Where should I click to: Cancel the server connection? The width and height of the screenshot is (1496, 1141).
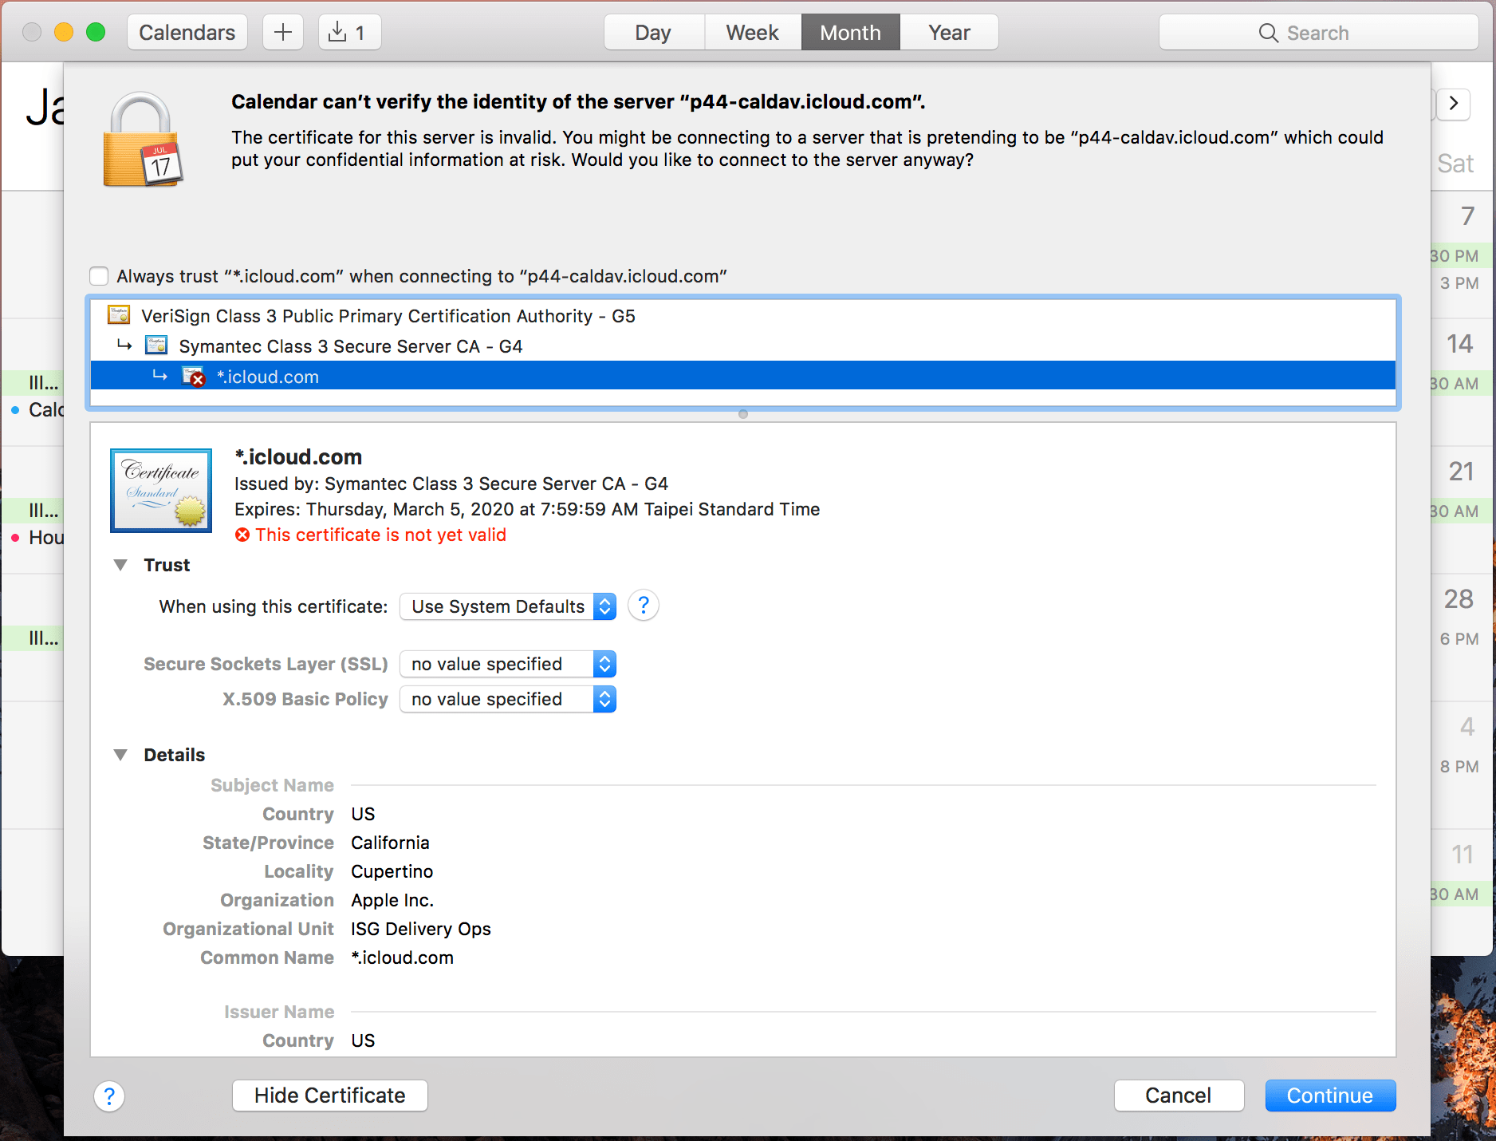1179,1096
